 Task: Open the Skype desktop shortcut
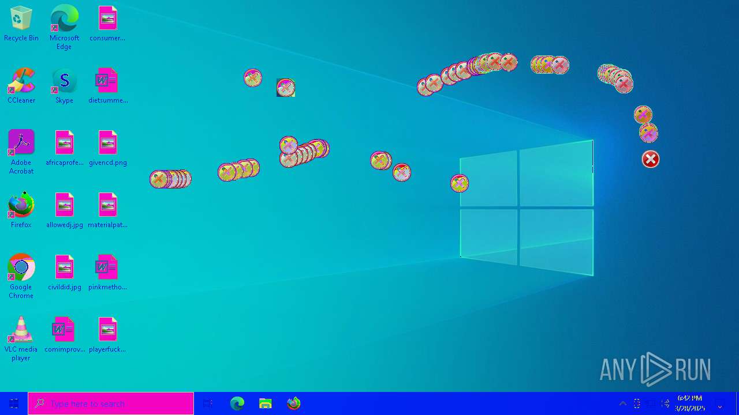pos(64,86)
